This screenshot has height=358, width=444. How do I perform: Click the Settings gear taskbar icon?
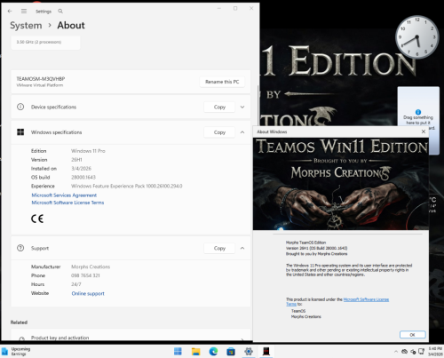249,352
